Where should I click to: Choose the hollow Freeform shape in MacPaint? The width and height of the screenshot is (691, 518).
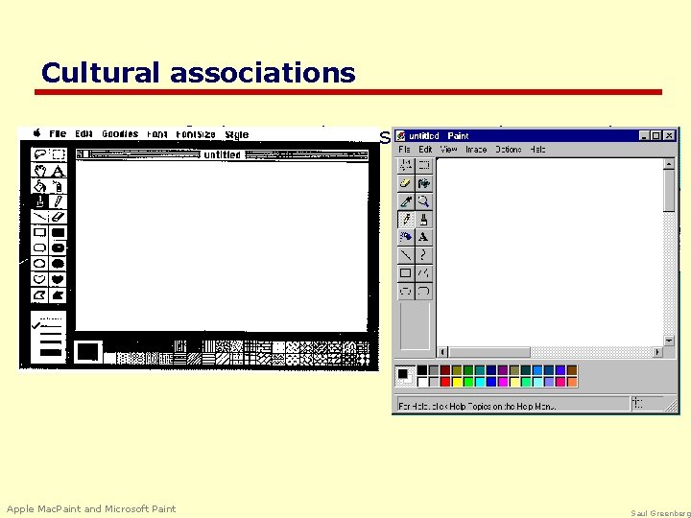pyautogui.click(x=40, y=279)
